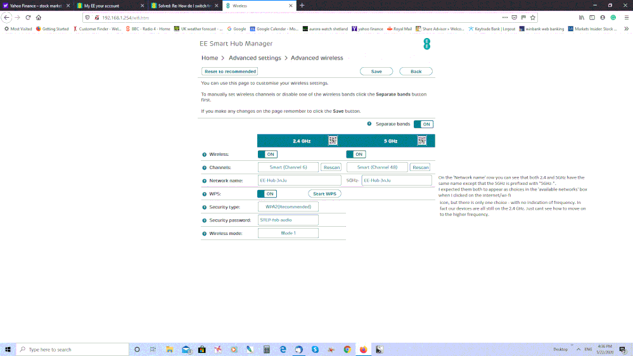Save page to Pocket icon
Screen dimensions: 633x356
tap(514, 17)
